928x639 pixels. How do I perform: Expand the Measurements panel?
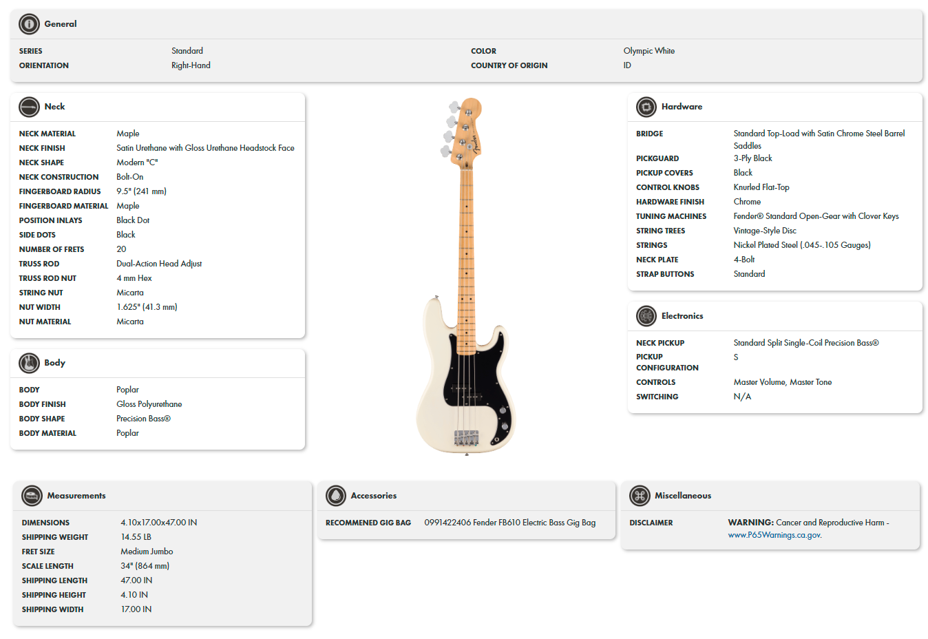[76, 495]
